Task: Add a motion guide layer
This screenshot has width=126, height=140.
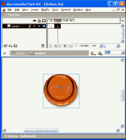Action: point(10,46)
